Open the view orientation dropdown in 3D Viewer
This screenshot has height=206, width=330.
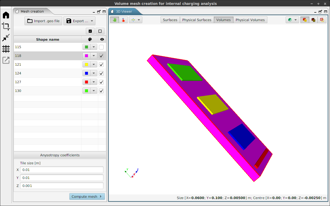(x=136, y=20)
